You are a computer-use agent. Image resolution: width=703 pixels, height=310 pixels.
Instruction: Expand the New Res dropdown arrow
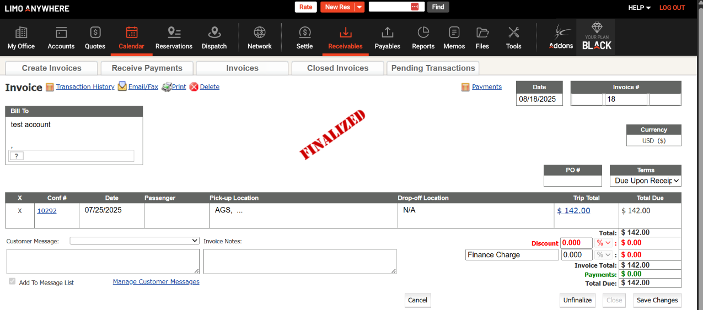359,7
